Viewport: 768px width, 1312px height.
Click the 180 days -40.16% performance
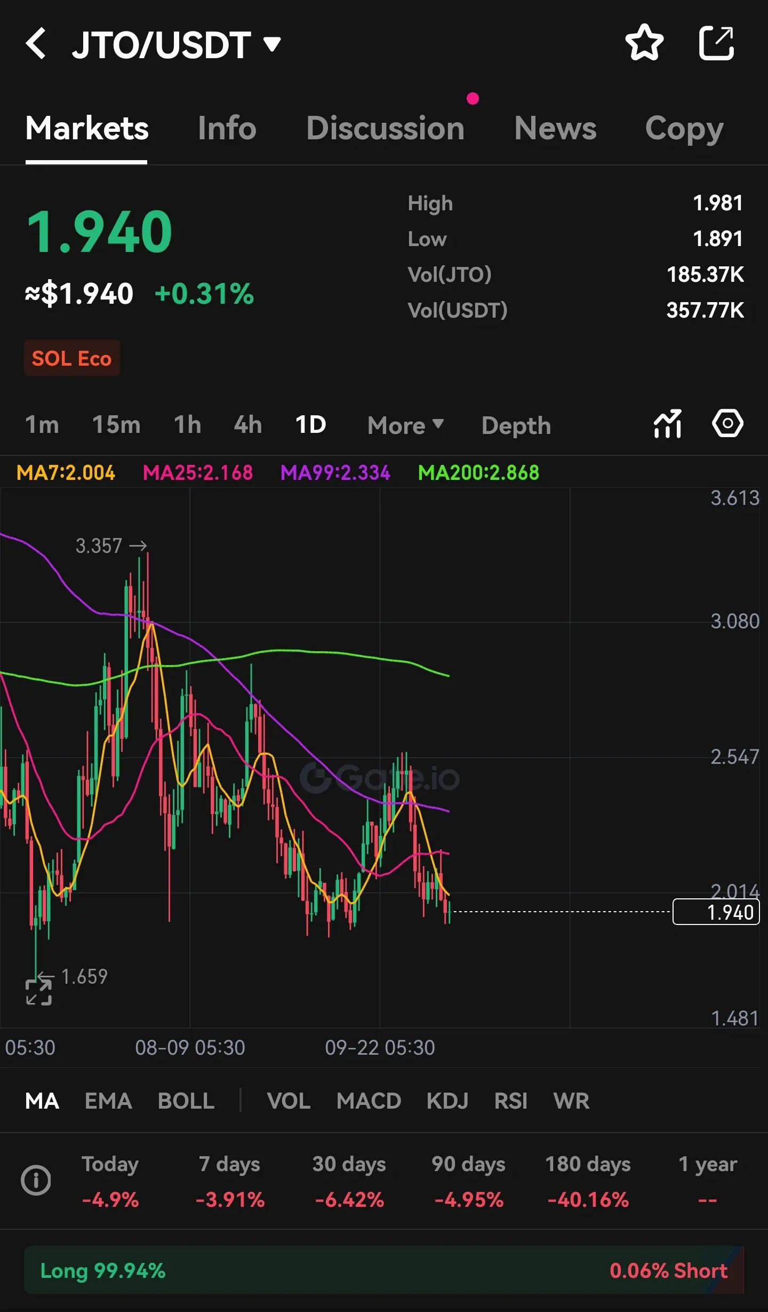click(x=588, y=1181)
